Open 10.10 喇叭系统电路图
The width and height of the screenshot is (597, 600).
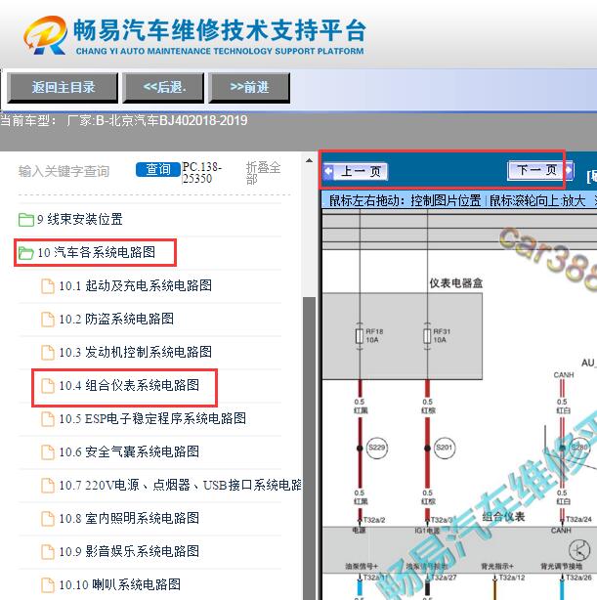pos(120,584)
